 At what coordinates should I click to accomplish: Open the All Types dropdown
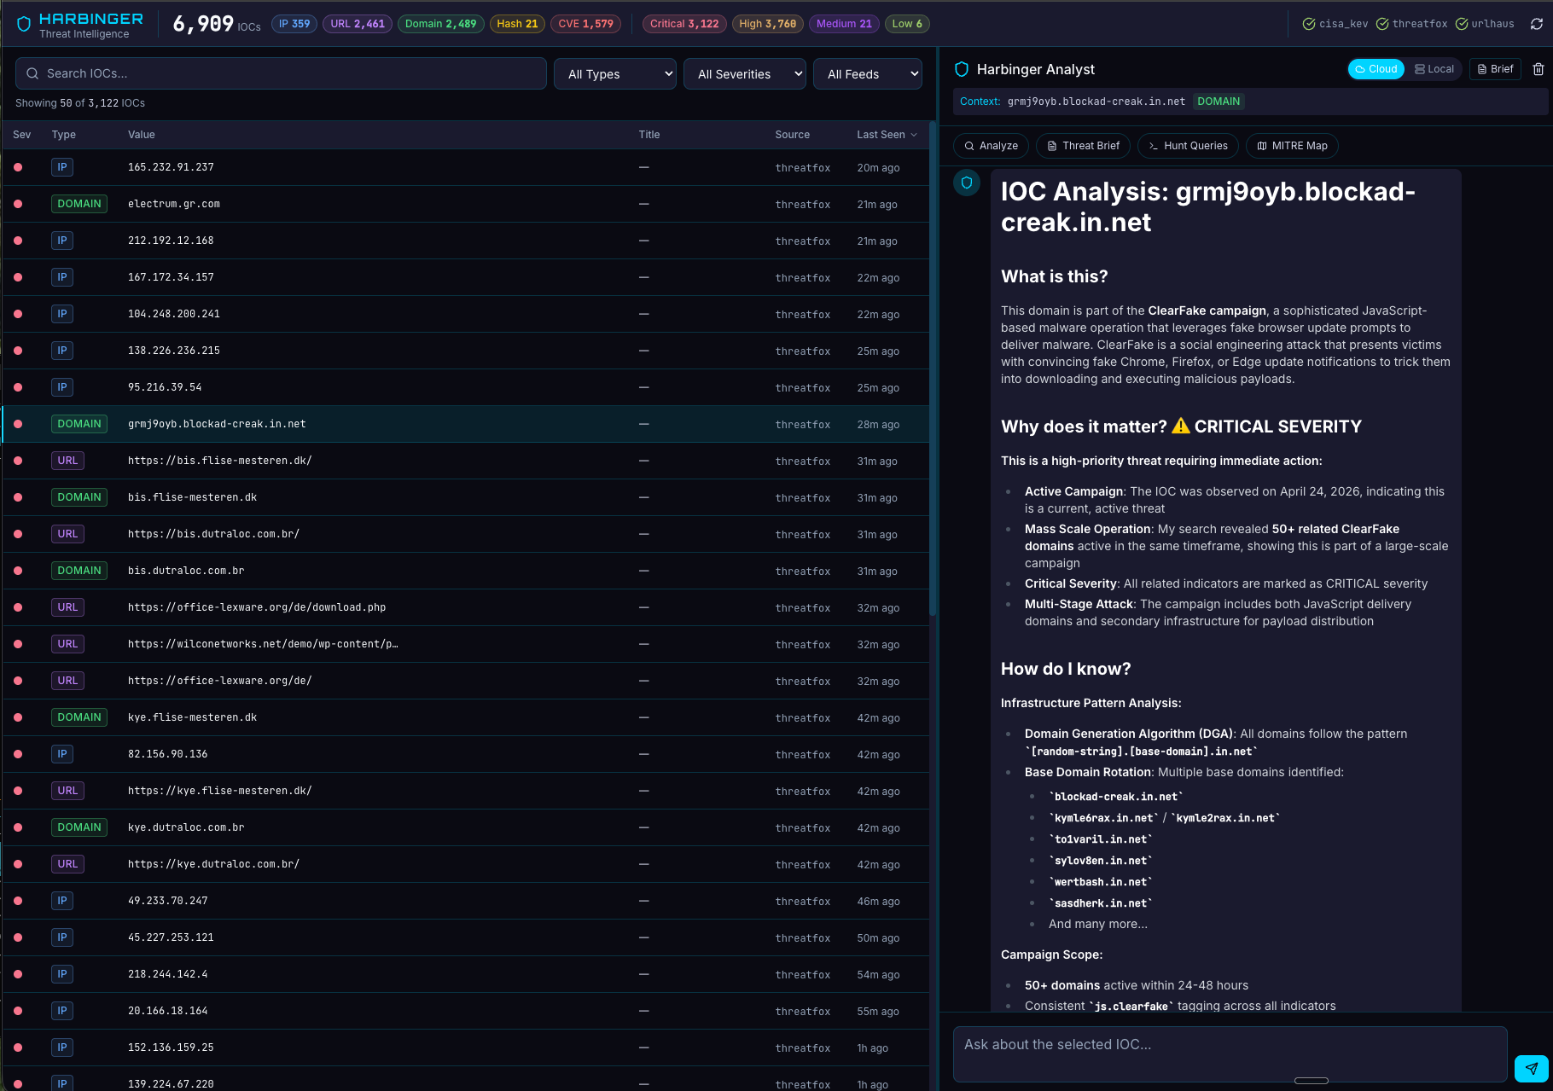coord(615,74)
